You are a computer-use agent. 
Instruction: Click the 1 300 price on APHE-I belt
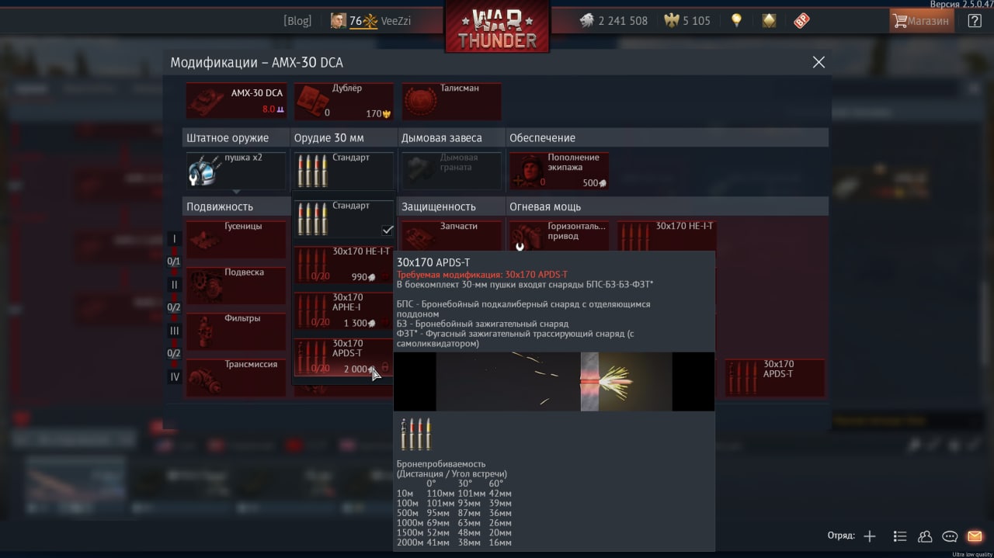[360, 323]
